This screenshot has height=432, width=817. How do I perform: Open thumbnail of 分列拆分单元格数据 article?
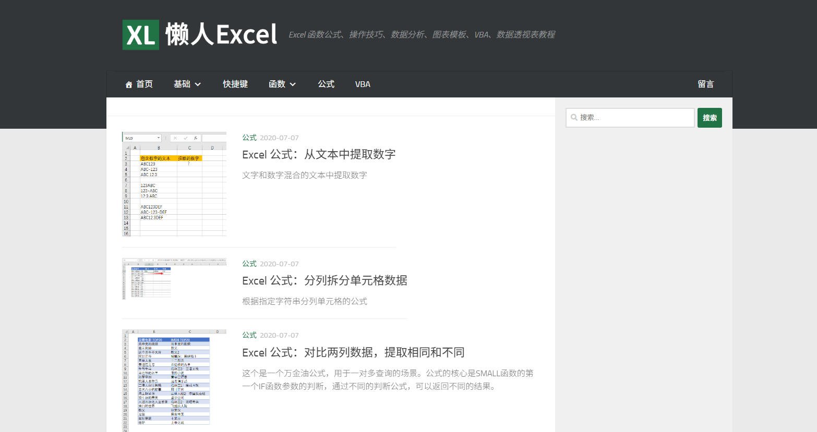pos(174,279)
